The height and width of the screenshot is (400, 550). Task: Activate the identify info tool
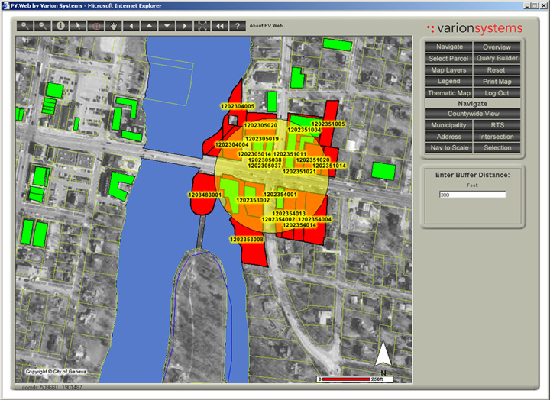click(x=60, y=26)
